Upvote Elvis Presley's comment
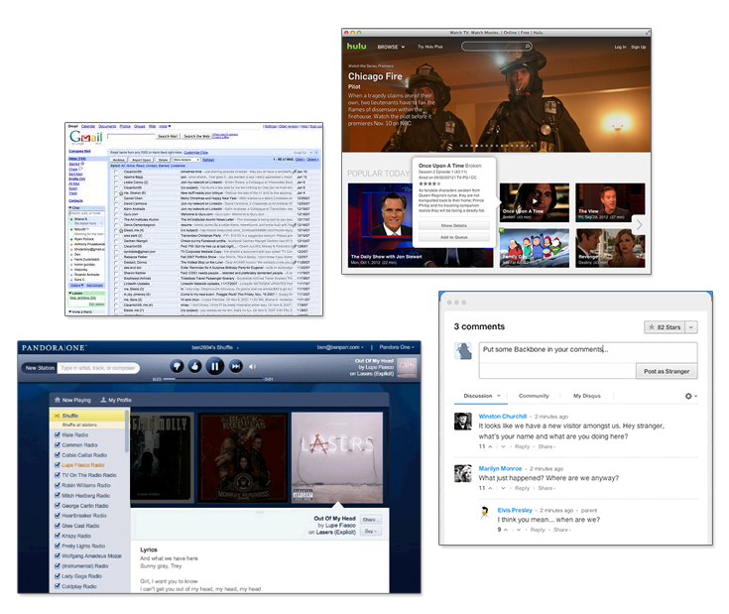729x614 pixels. [x=506, y=530]
